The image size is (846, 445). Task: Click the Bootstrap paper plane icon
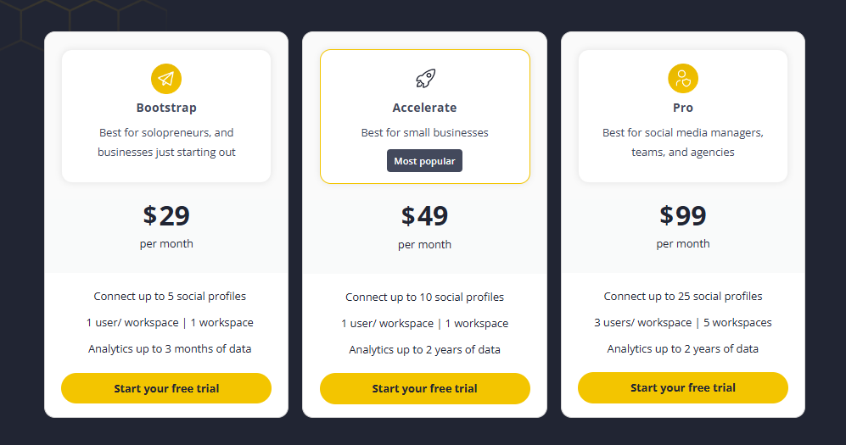pos(166,79)
